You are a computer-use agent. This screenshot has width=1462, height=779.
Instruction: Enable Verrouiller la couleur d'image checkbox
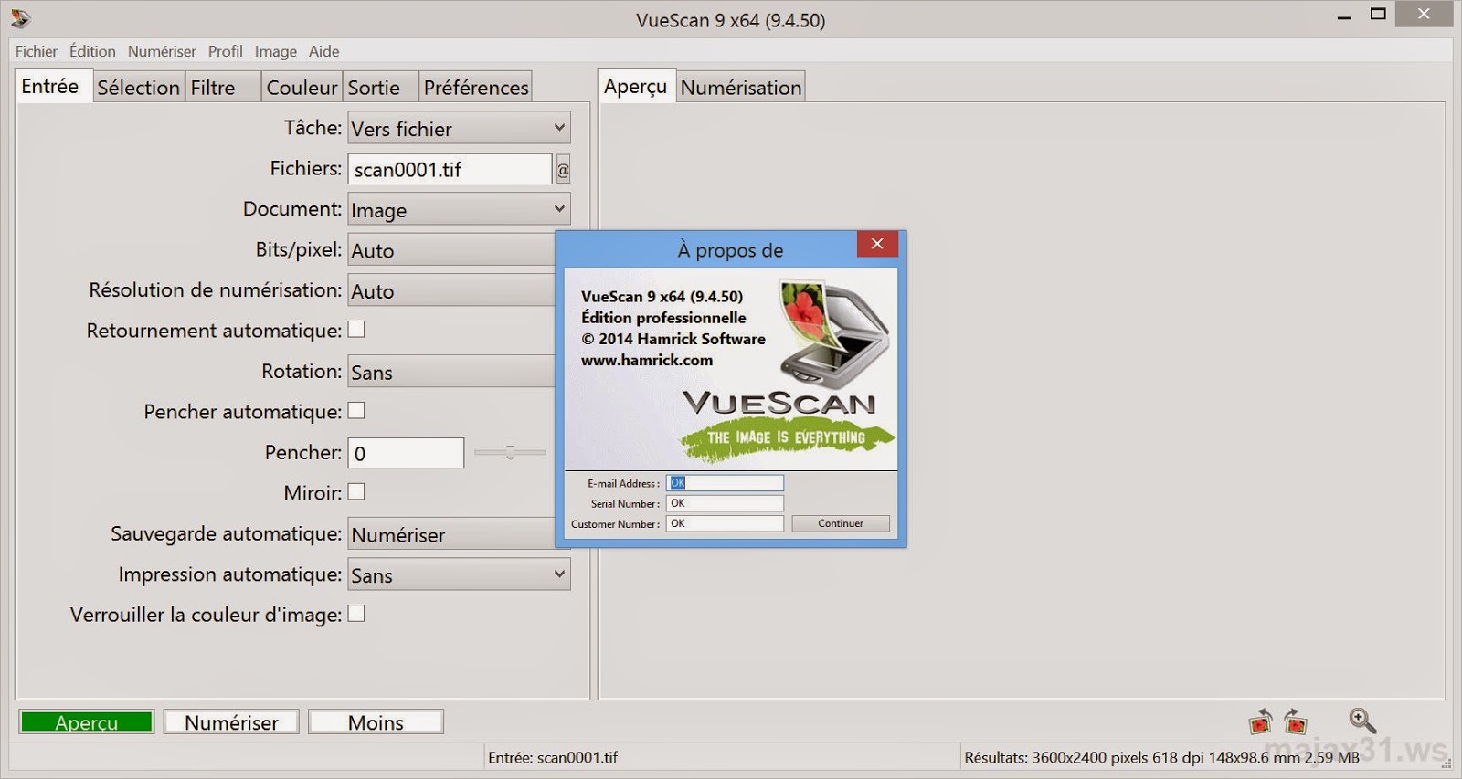[x=356, y=614]
